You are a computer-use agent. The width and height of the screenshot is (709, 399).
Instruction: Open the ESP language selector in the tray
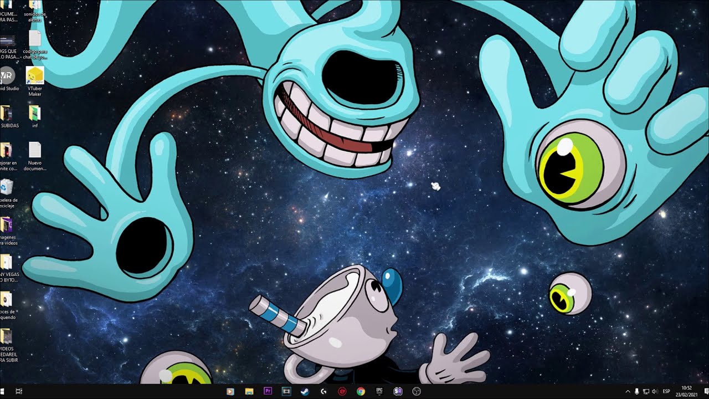pyautogui.click(x=666, y=391)
